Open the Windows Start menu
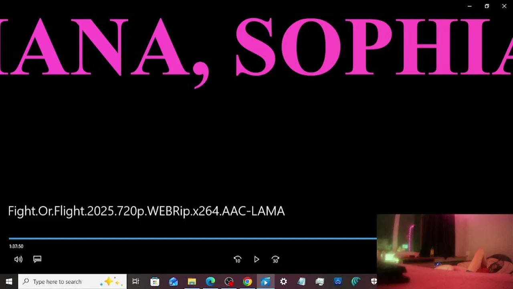The width and height of the screenshot is (513, 289). (9, 281)
